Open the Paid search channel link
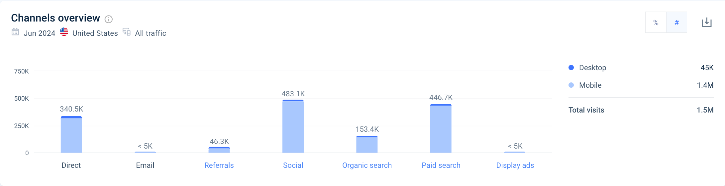Image resolution: width=725 pixels, height=186 pixels. click(x=441, y=165)
